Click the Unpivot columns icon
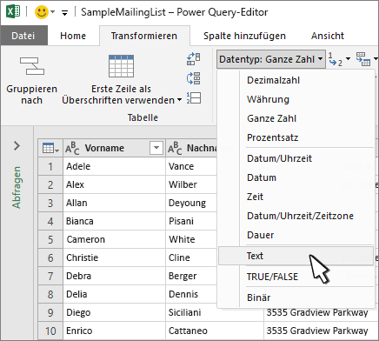The height and width of the screenshot is (341, 379). pyautogui.click(x=363, y=59)
